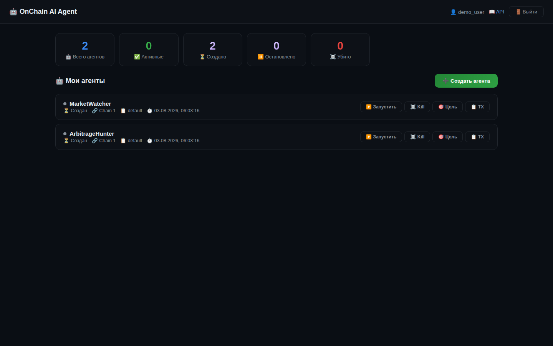
Task: Click the status dot next to MarketWatcher
Action: (65, 104)
